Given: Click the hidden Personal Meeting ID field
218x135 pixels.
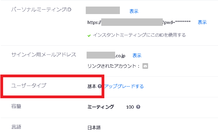Looking at the screenshot, I should click(103, 10).
